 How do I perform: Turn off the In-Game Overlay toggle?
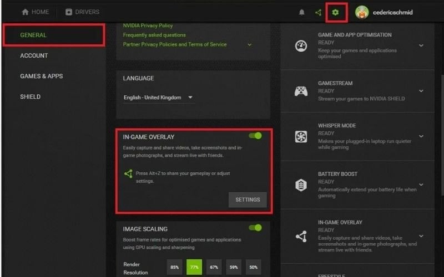pyautogui.click(x=255, y=136)
